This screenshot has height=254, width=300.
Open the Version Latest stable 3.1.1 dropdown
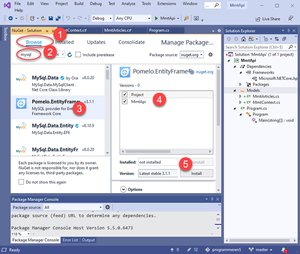(x=158, y=173)
